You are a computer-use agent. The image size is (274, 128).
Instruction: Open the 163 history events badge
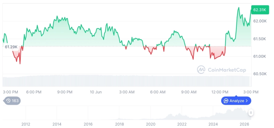pyautogui.click(x=12, y=101)
